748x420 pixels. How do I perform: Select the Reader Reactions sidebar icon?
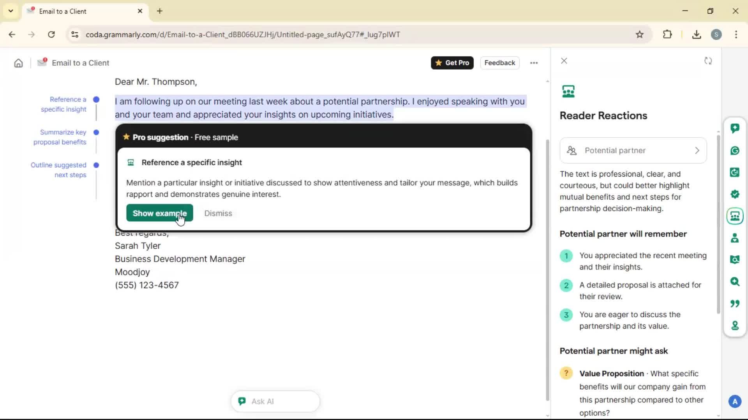[735, 216]
